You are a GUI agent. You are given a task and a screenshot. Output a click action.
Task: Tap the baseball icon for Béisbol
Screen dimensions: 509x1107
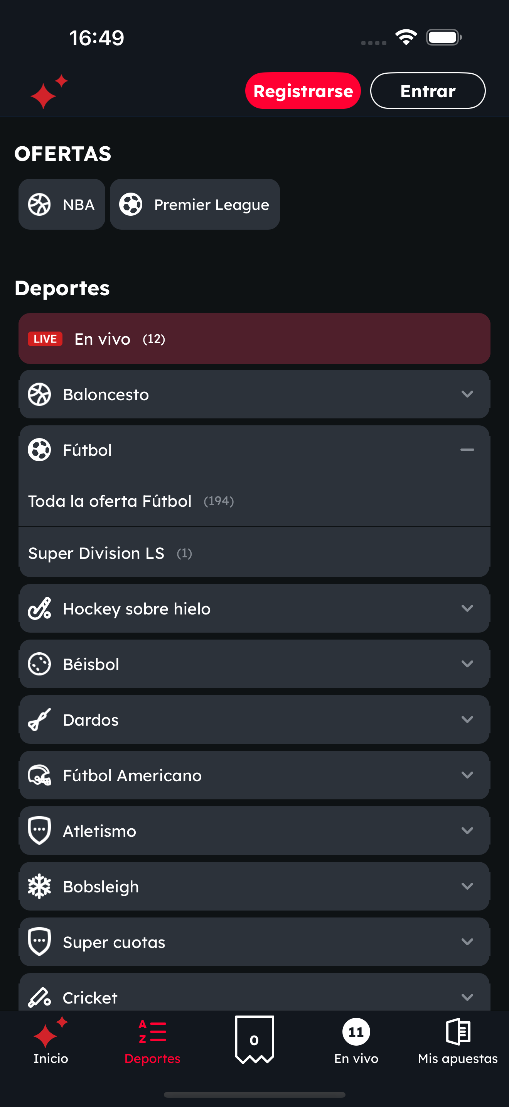(39, 664)
